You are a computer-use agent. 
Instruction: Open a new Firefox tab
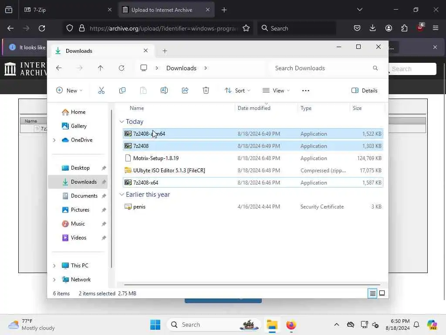[x=224, y=10]
